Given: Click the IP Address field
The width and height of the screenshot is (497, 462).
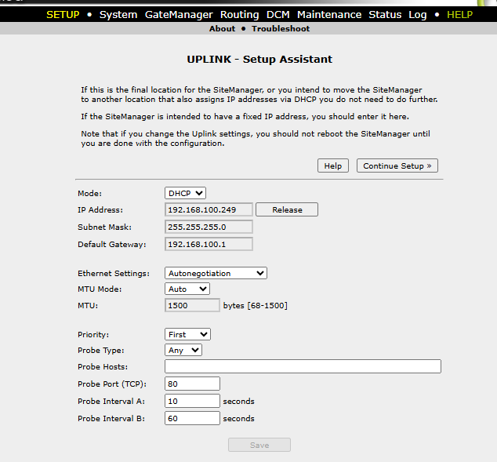Looking at the screenshot, I should [209, 209].
